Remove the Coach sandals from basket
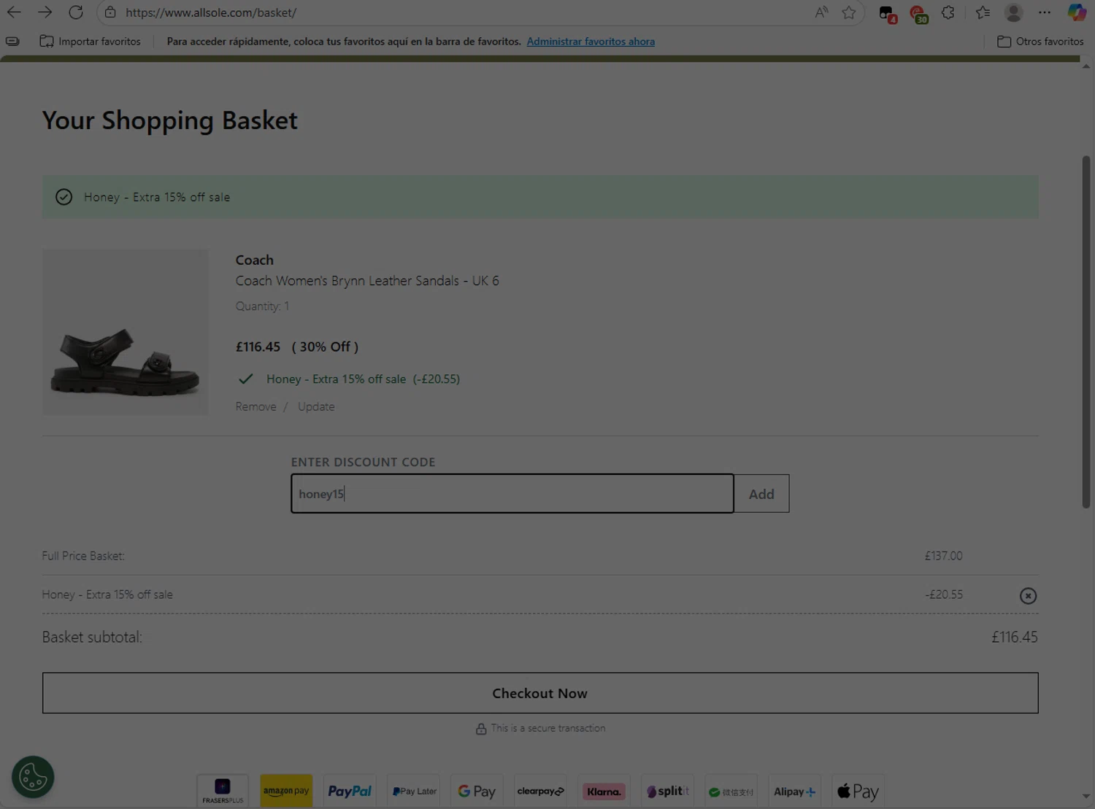 [x=255, y=407]
